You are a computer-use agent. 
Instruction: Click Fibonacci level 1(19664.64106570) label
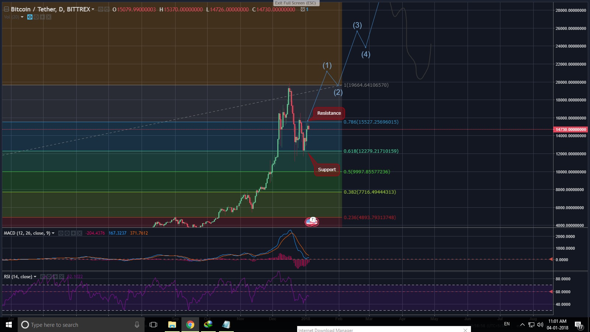(366, 85)
